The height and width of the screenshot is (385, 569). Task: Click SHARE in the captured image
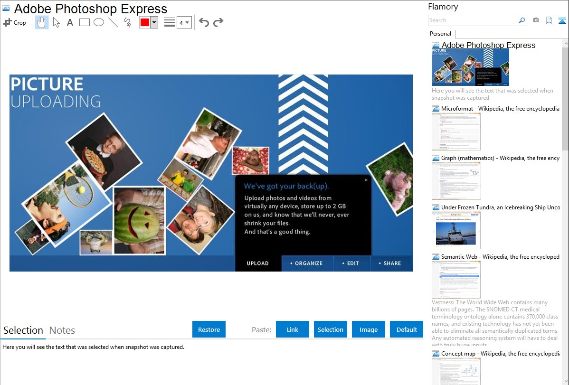pos(390,263)
